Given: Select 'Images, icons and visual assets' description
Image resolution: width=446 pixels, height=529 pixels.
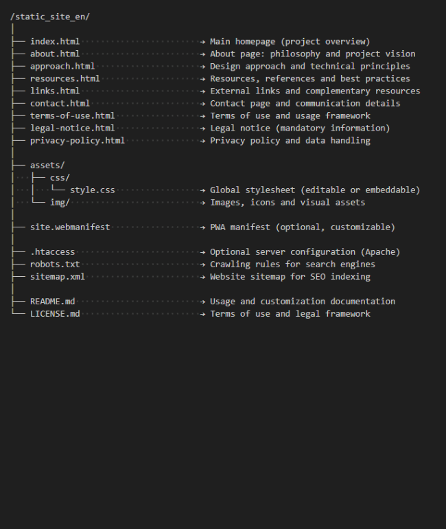Looking at the screenshot, I should [x=287, y=203].
